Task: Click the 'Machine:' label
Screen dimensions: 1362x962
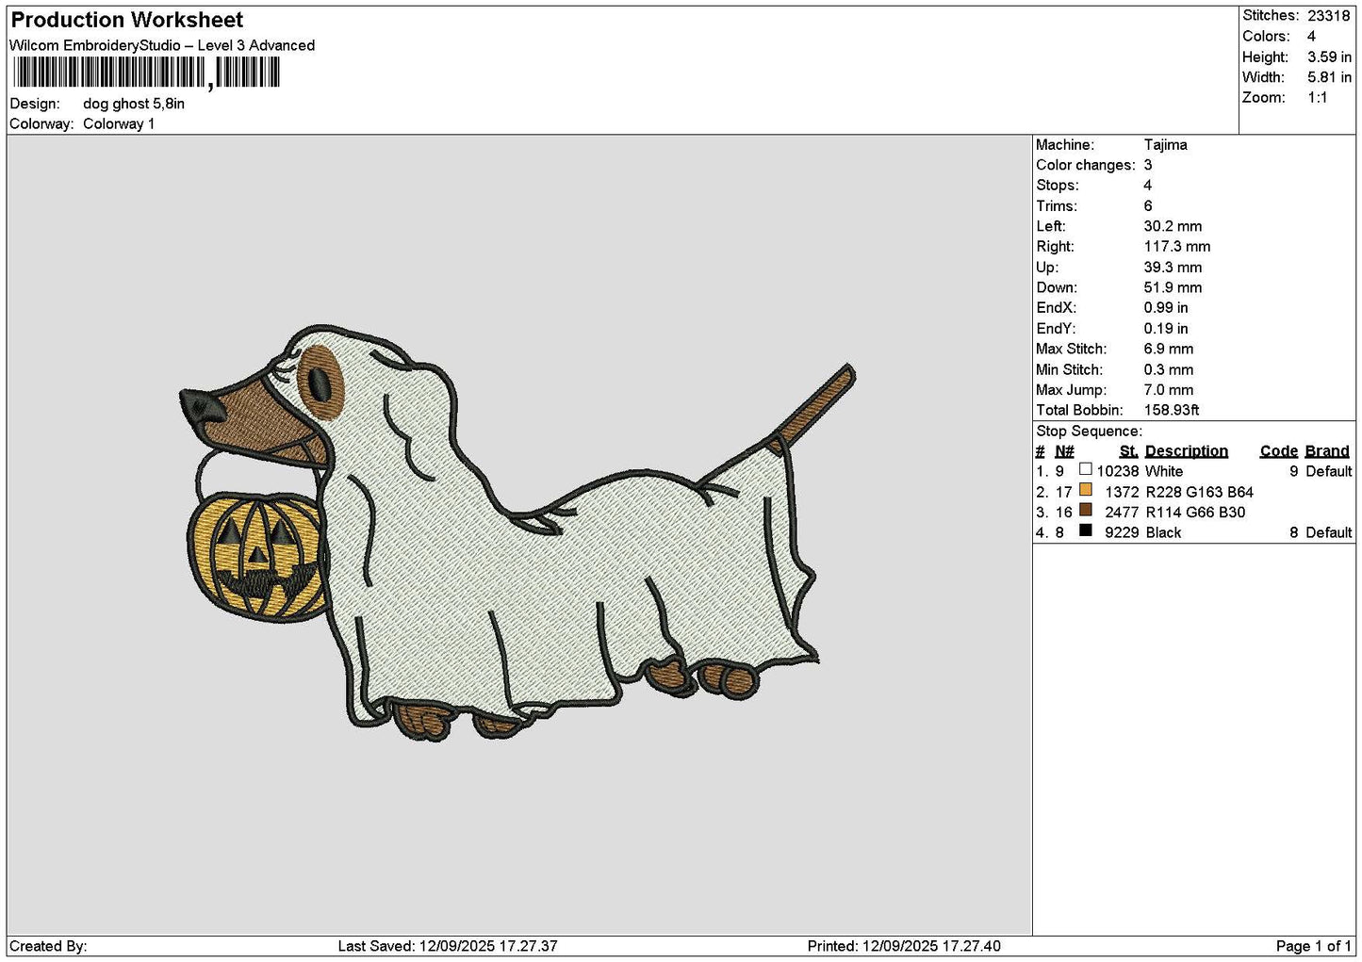Action: [1065, 144]
